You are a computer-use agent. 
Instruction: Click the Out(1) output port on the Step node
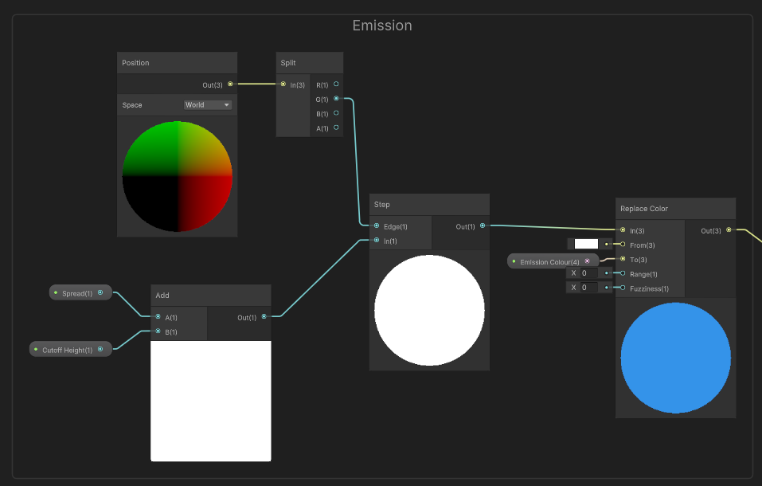click(x=483, y=226)
